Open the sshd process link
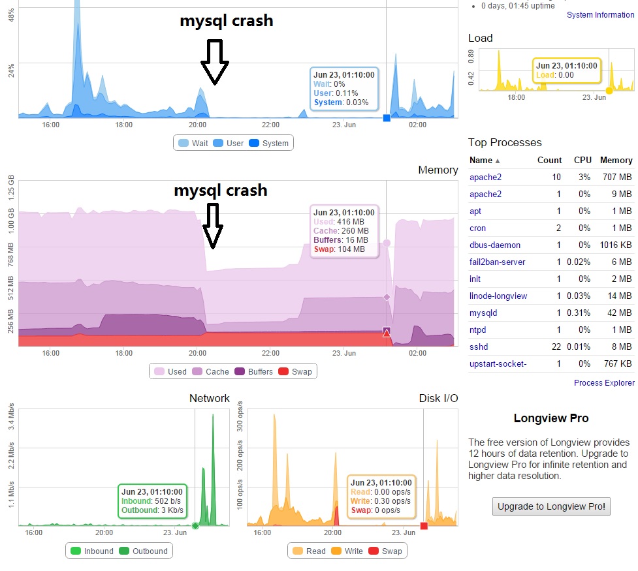 (x=479, y=347)
